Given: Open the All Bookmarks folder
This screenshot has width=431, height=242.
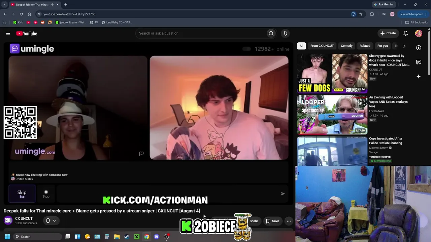Looking at the screenshot, I should 417,23.
